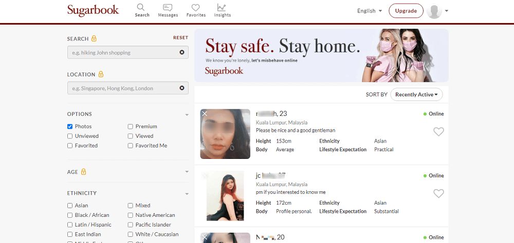Clear the location field

182,88
